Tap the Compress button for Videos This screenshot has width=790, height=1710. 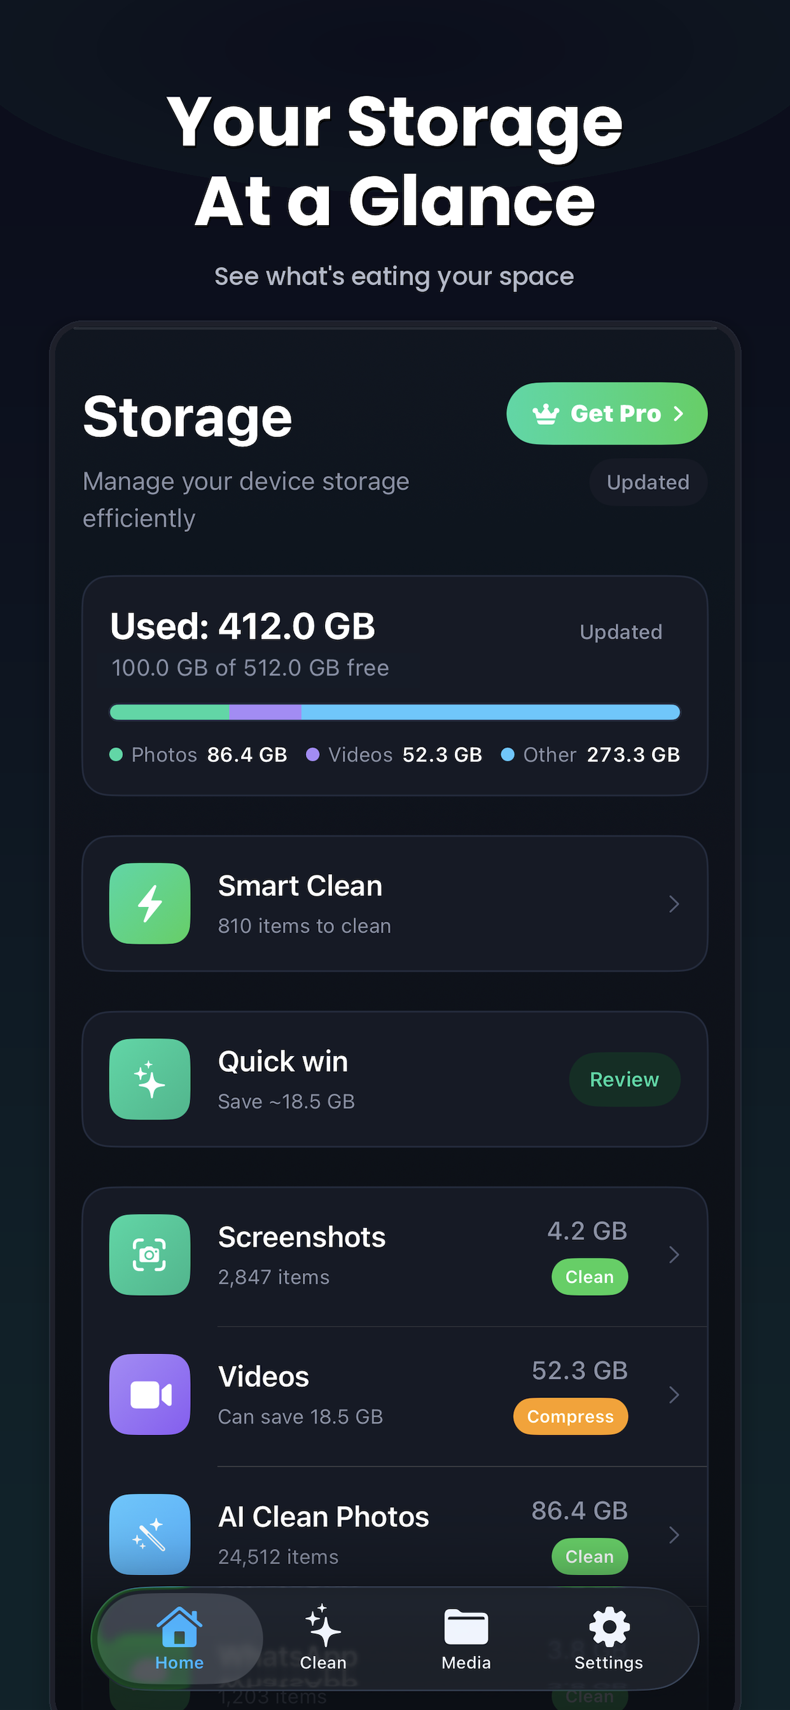(x=569, y=1417)
